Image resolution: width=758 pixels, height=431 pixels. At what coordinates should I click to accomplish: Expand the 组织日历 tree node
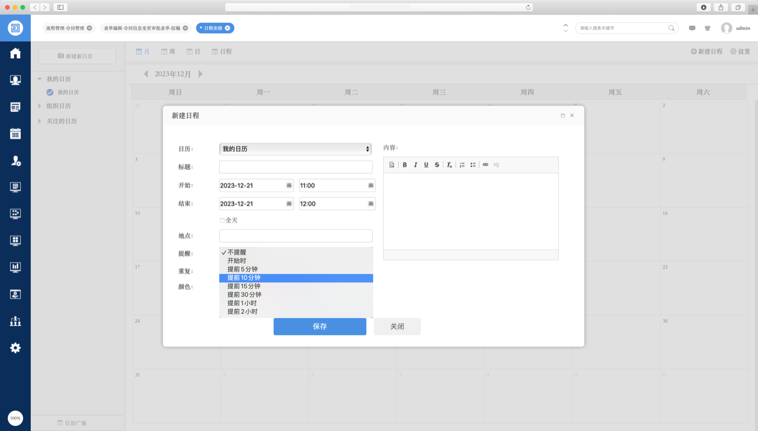pos(40,106)
